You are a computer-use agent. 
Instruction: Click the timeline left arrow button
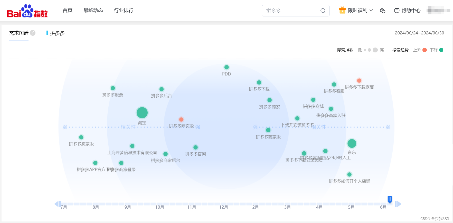58,204
